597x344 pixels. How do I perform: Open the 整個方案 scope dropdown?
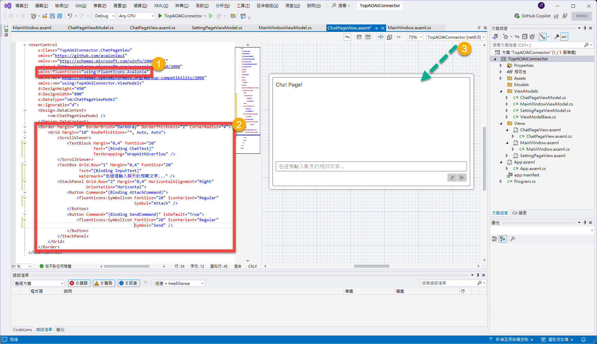[x=39, y=283]
